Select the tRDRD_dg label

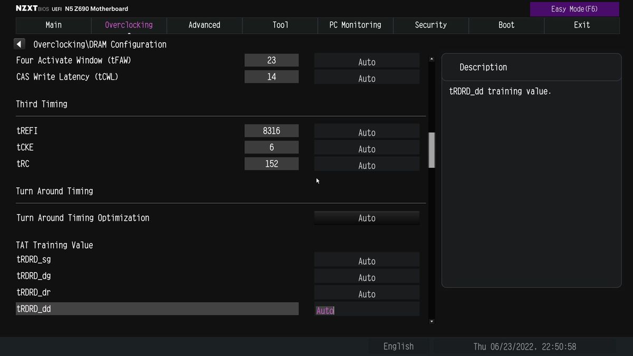(34, 276)
